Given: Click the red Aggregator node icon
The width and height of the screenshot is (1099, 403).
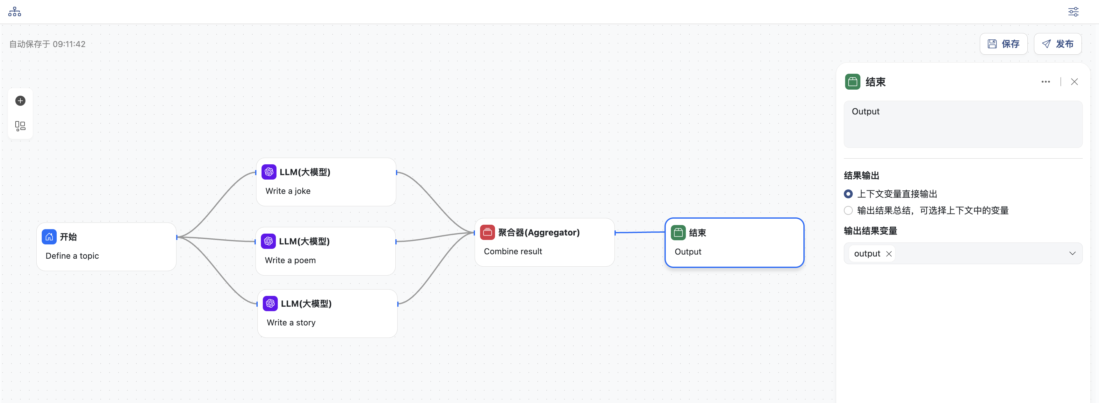Looking at the screenshot, I should (487, 232).
